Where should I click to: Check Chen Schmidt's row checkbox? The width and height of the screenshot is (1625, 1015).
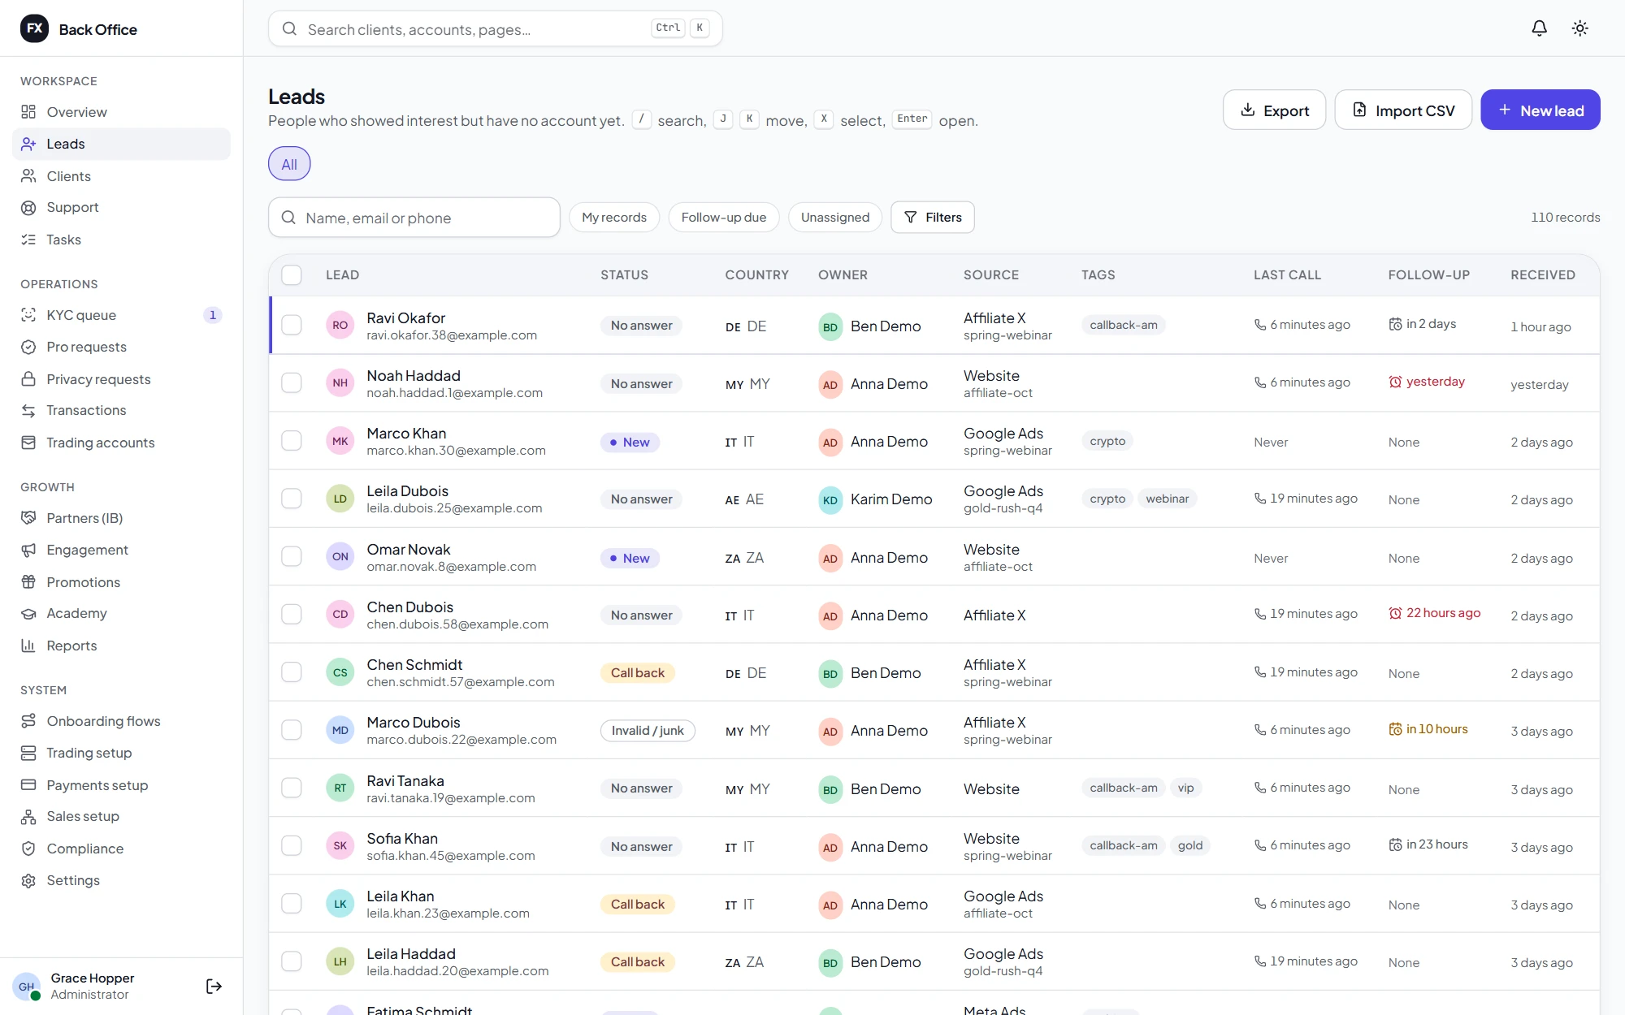point(291,672)
